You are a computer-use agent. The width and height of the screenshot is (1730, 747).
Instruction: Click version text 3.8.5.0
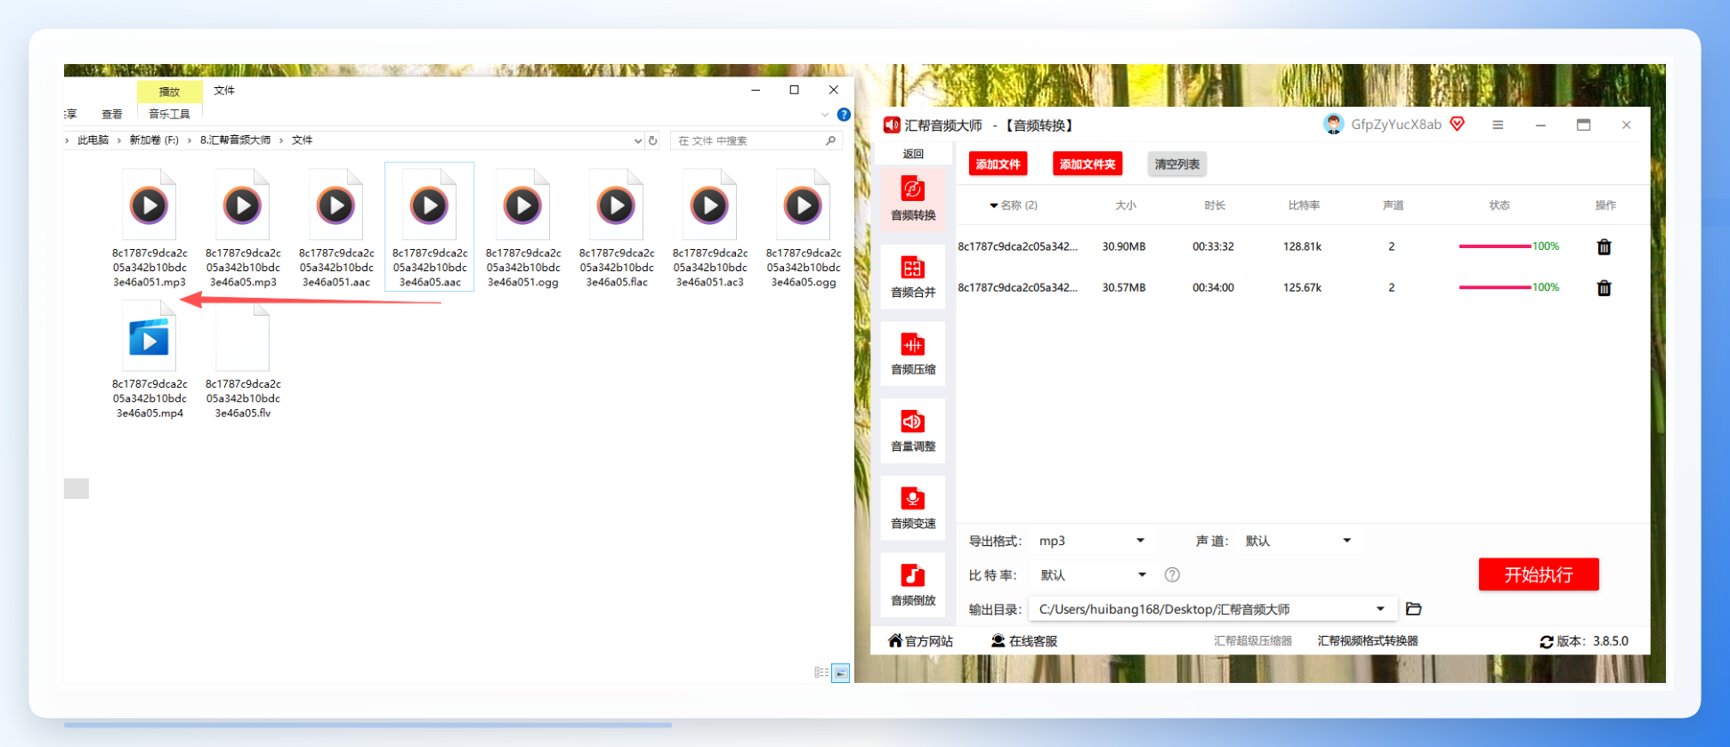[1611, 641]
